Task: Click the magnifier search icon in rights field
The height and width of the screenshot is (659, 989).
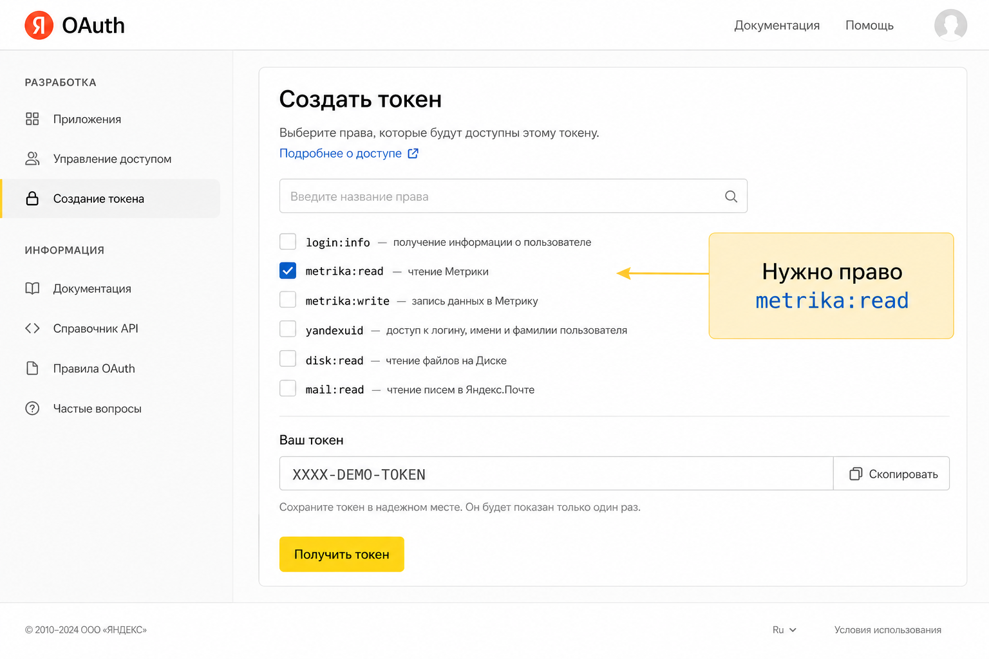Action: 731,196
